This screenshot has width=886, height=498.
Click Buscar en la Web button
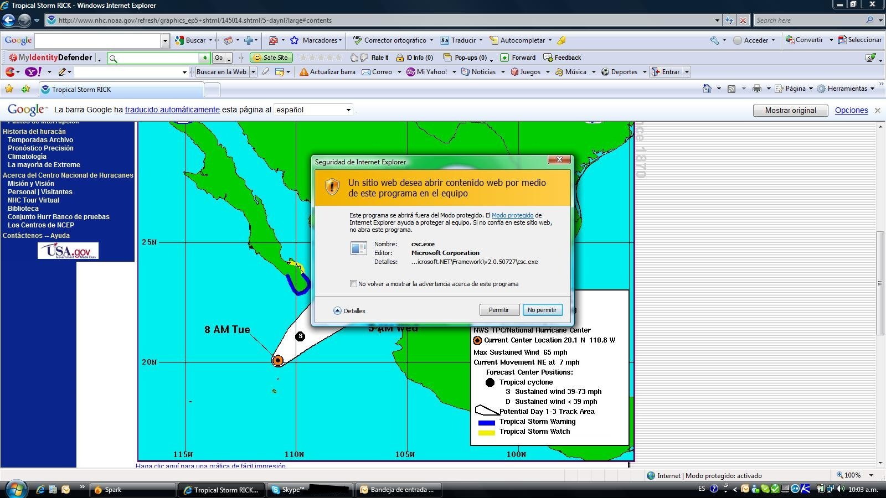pos(221,72)
